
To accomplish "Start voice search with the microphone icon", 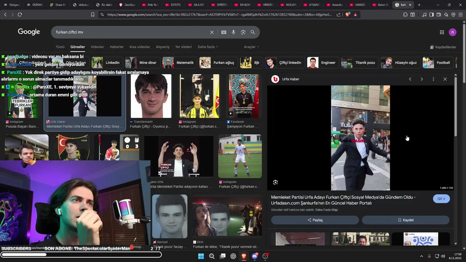I will coord(233,32).
